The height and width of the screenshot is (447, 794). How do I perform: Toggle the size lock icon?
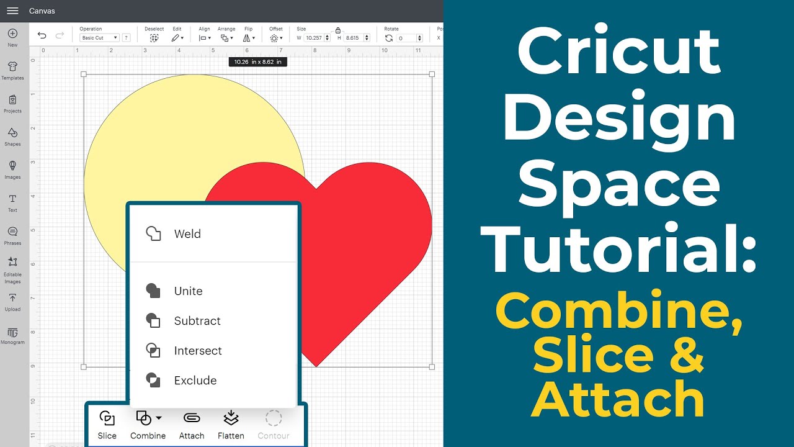click(337, 30)
